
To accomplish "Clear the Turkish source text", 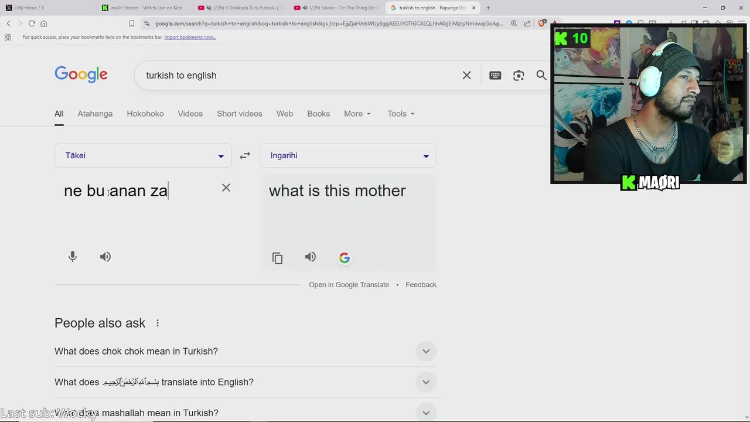I will (226, 188).
